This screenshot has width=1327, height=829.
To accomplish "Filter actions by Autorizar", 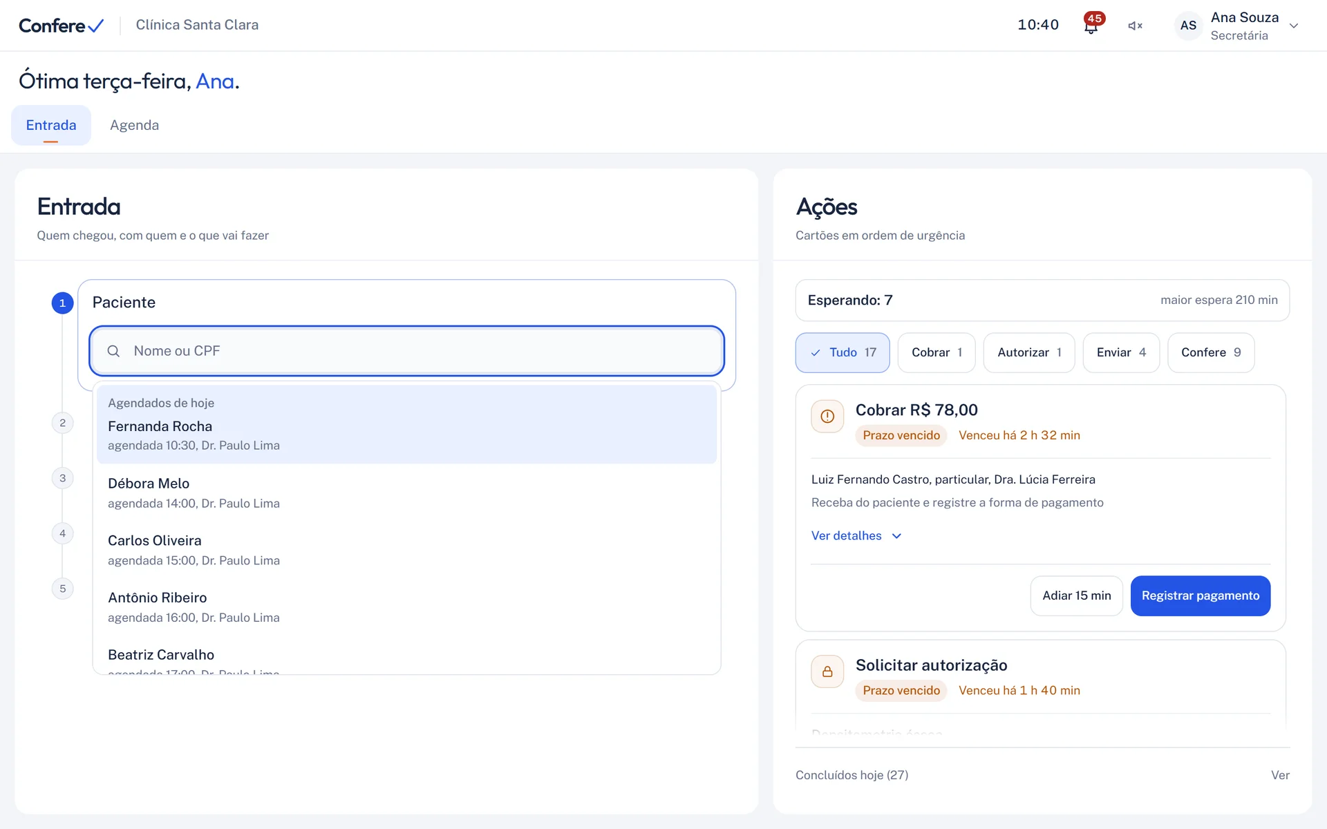I will click(1029, 352).
